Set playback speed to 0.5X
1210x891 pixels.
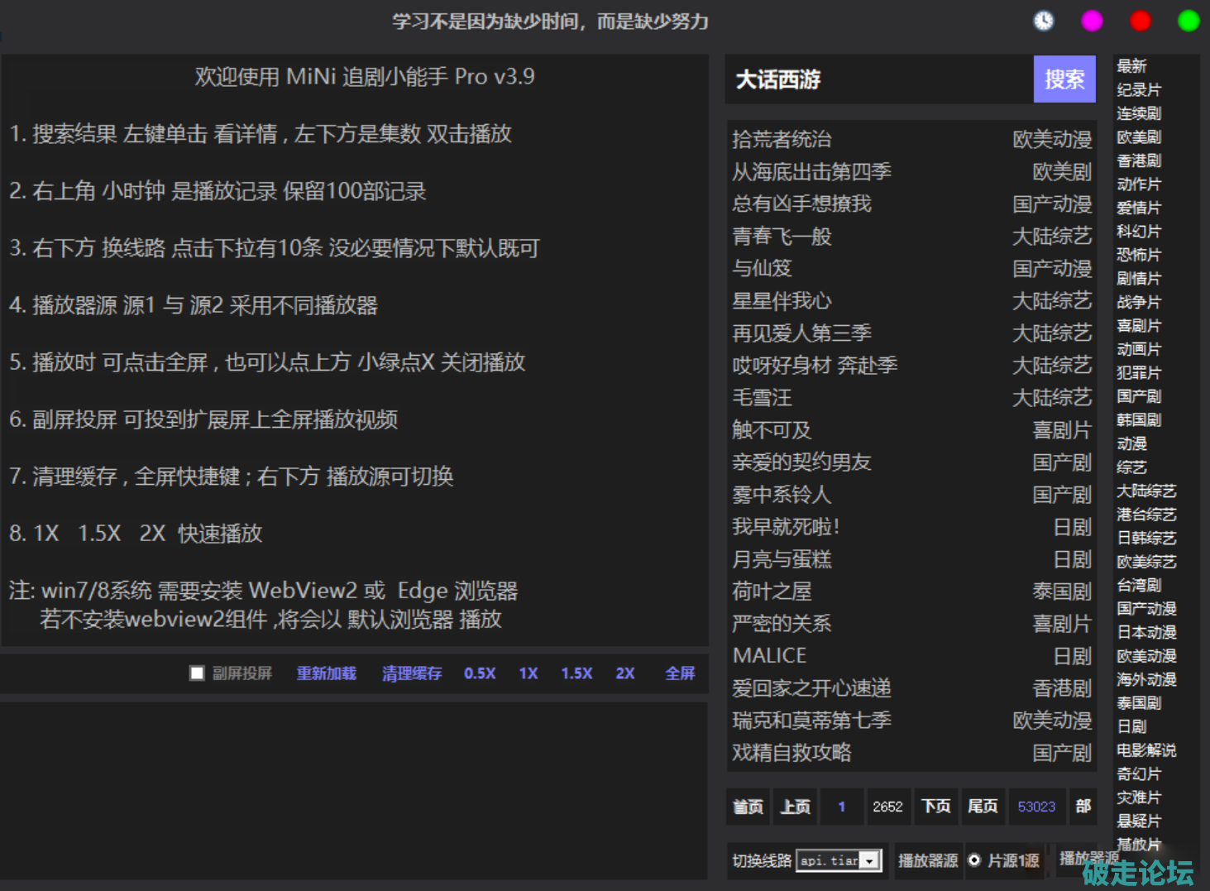[x=480, y=673]
